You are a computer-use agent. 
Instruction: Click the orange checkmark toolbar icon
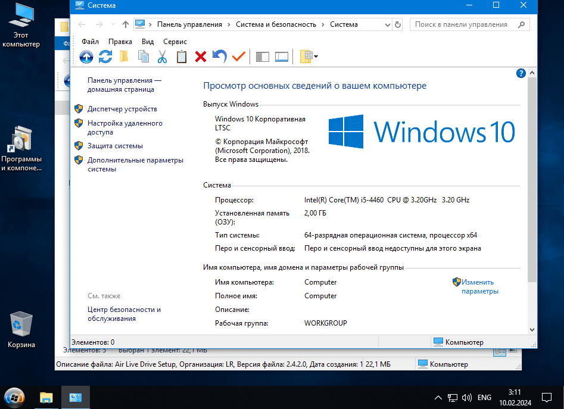point(239,57)
